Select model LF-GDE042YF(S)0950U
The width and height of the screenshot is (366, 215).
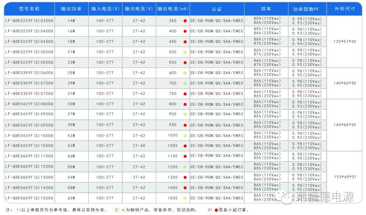tap(29, 125)
